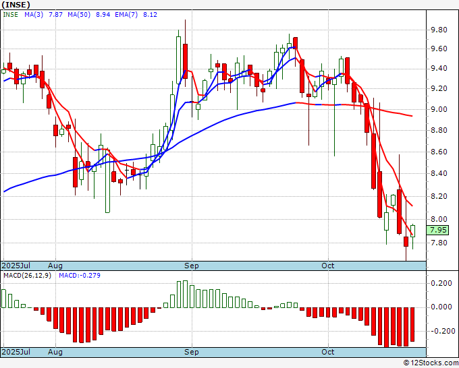Select the MA(3) indicator label
Image resolution: width=459 pixels, height=368 pixels.
point(34,15)
